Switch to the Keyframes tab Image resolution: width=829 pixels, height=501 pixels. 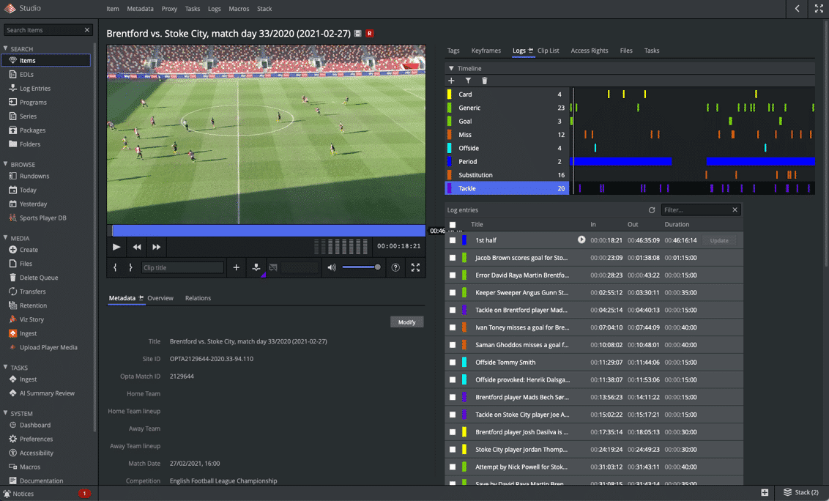486,51
